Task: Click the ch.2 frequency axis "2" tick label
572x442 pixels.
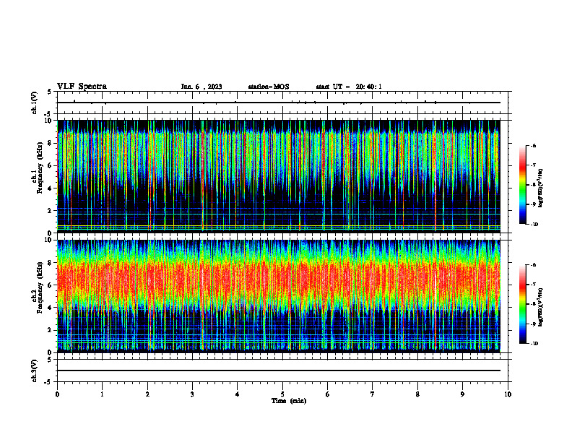Action: 51,330
